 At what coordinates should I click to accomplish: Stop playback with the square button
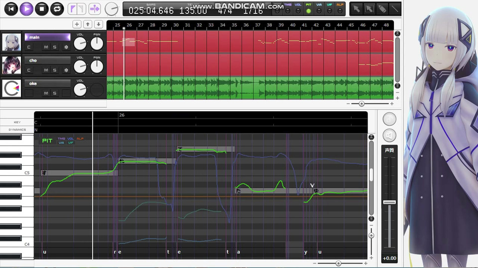coord(42,9)
